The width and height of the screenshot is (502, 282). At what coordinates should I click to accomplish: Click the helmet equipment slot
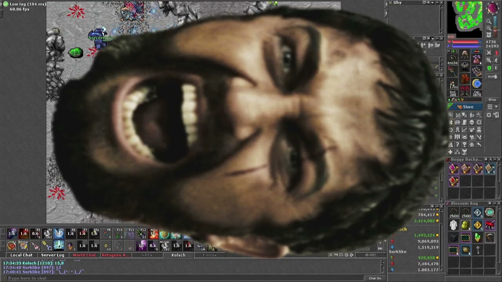[x=465, y=54]
